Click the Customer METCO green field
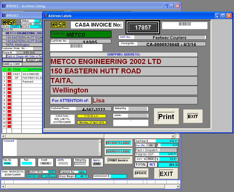 (81, 34)
